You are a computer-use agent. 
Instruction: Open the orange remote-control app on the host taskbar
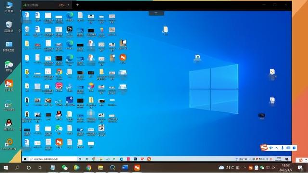[137, 168]
